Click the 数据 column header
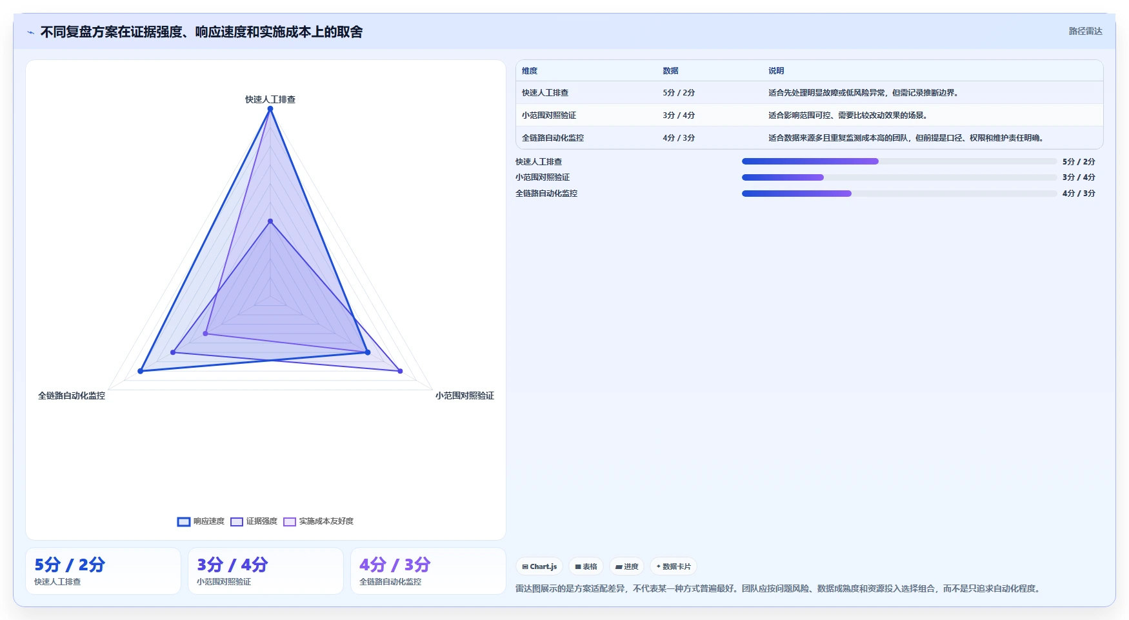This screenshot has height=620, width=1129. click(x=670, y=71)
